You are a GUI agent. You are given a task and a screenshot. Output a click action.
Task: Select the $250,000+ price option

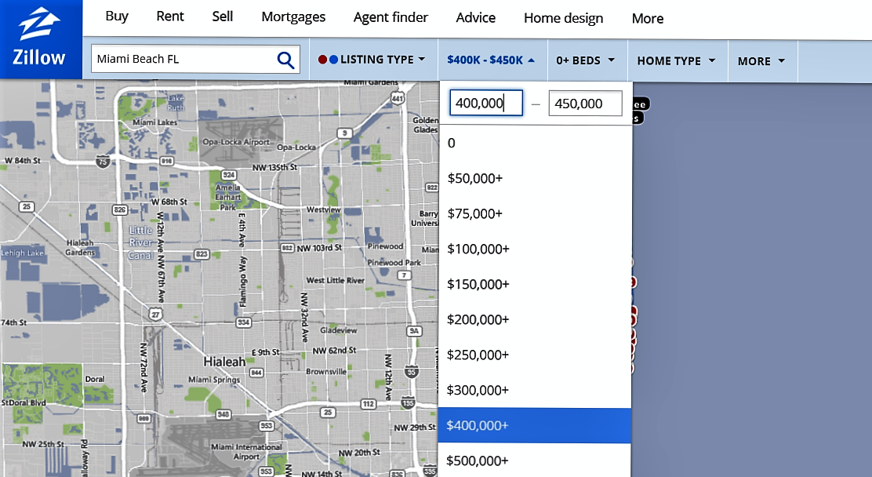(x=535, y=355)
